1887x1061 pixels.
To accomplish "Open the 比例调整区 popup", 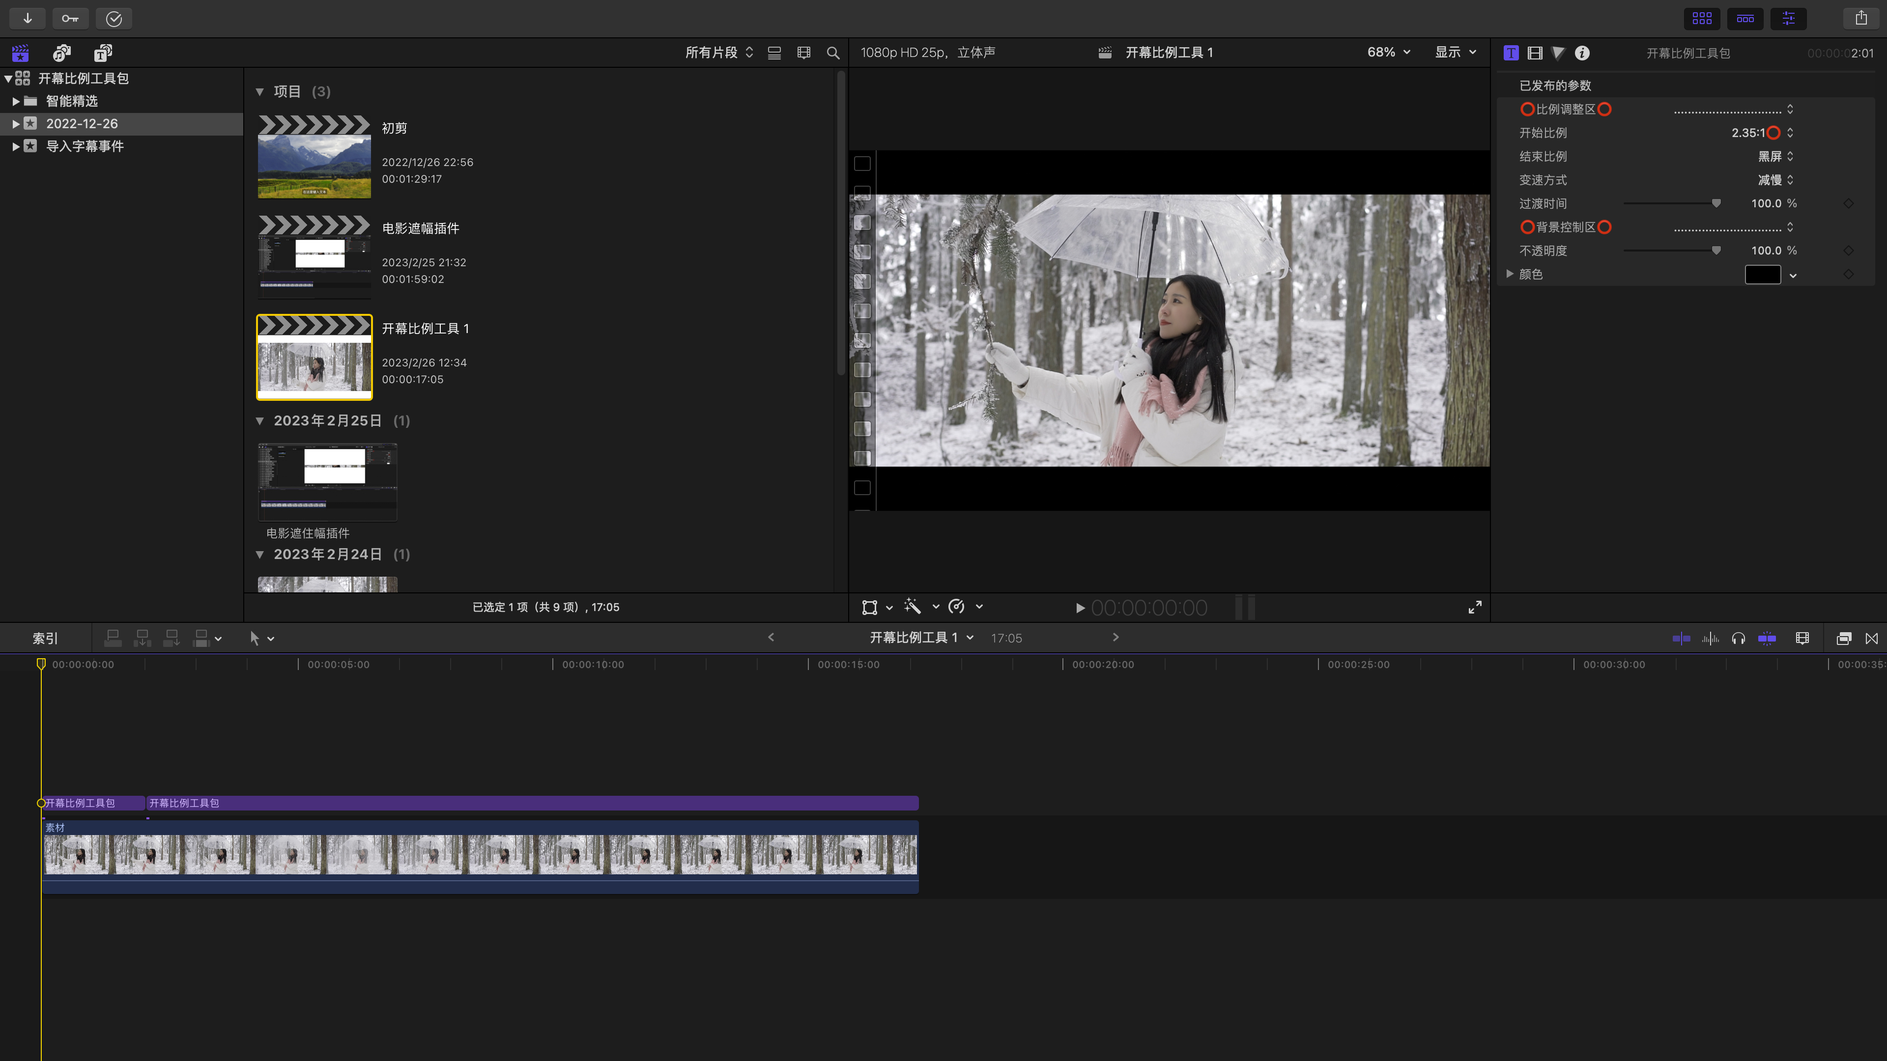I will pos(1733,109).
